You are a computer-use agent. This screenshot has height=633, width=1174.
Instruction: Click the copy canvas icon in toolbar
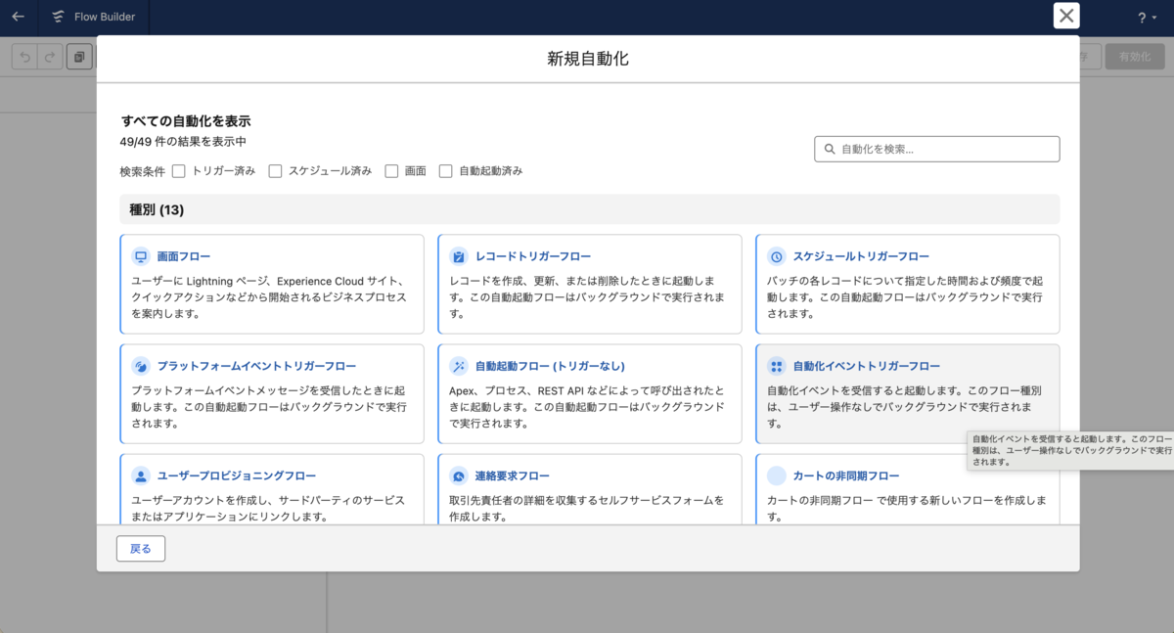pyautogui.click(x=80, y=57)
